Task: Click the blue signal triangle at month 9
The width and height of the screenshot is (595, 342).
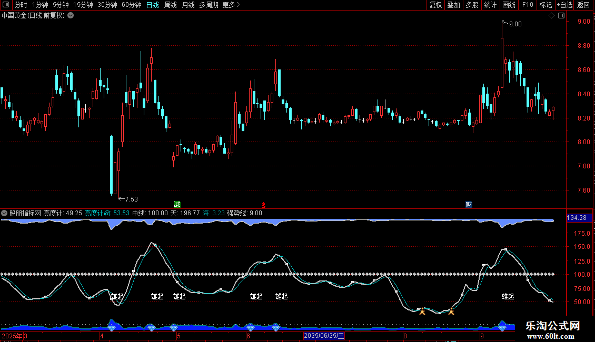Action: (502, 328)
